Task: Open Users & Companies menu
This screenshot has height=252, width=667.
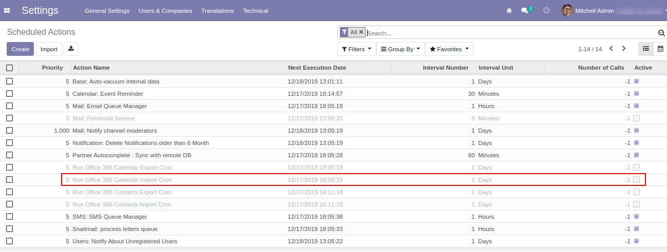Action: 165,11
